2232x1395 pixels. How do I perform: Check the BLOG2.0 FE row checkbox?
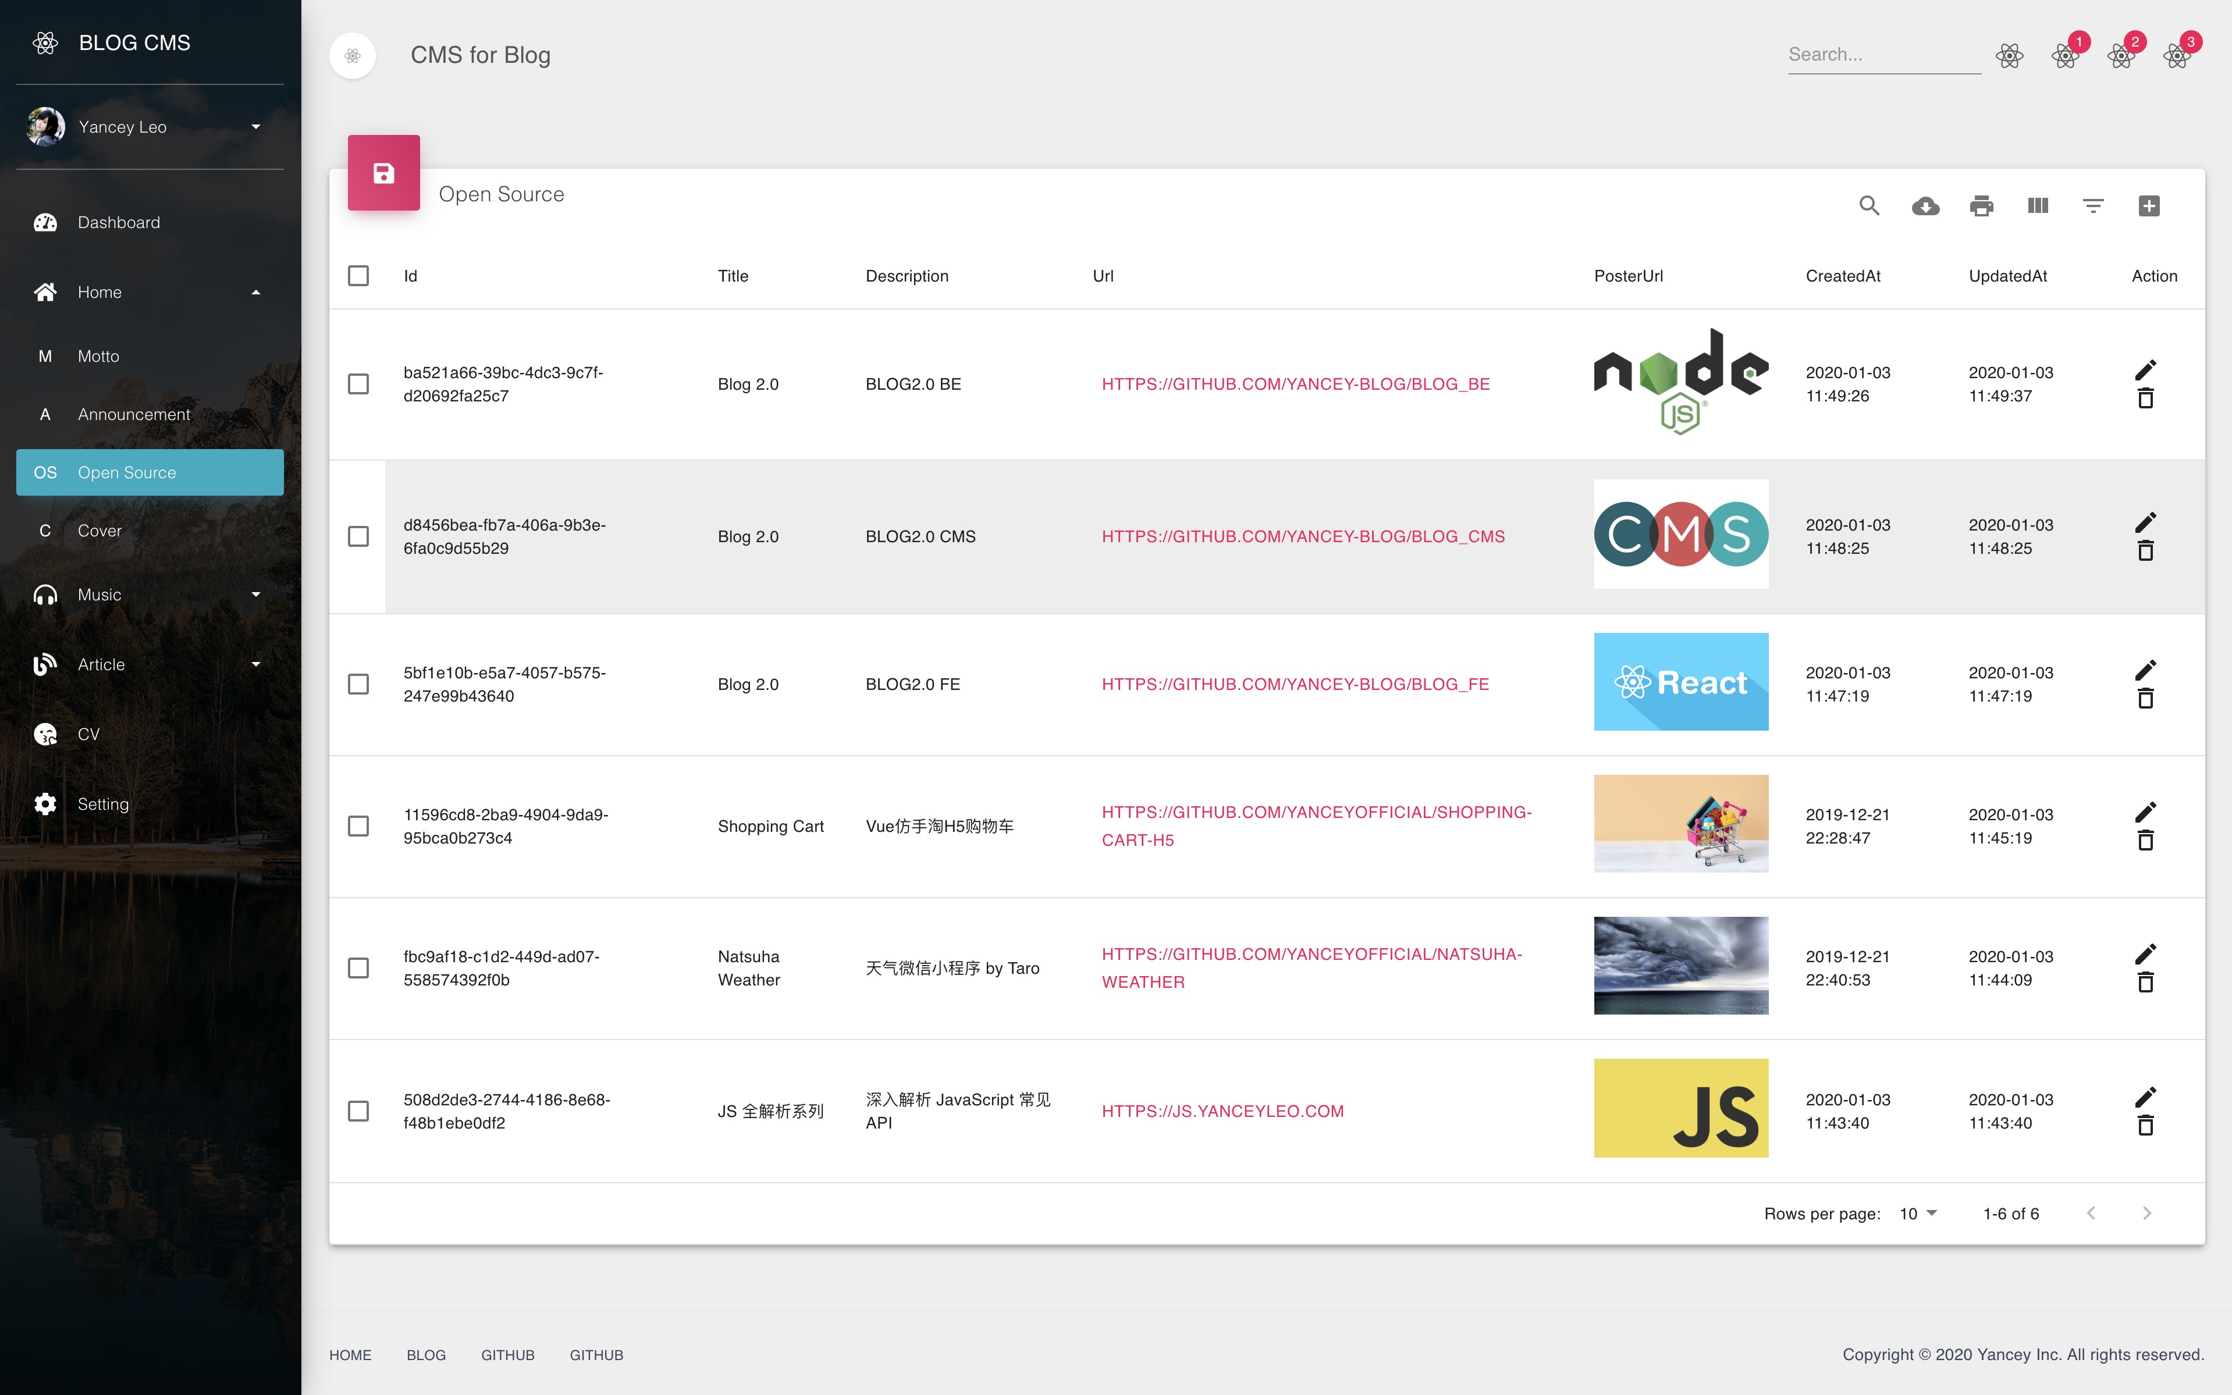(358, 684)
